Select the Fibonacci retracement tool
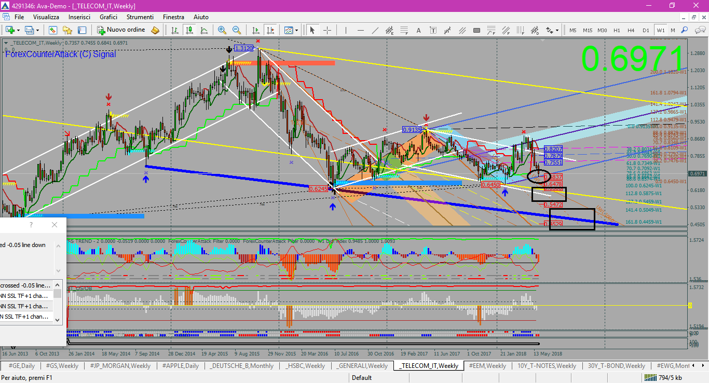 pyautogui.click(x=404, y=30)
